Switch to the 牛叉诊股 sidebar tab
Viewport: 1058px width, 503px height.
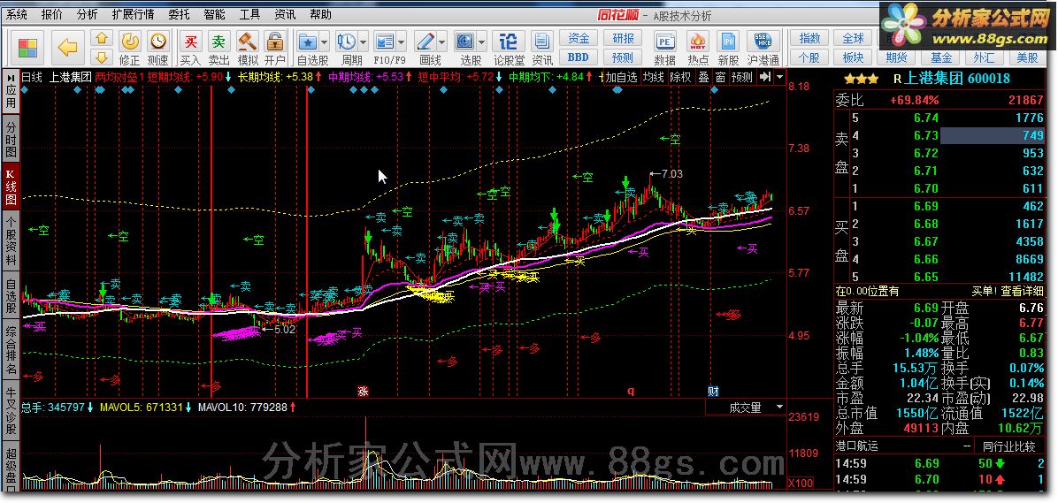coord(11,410)
